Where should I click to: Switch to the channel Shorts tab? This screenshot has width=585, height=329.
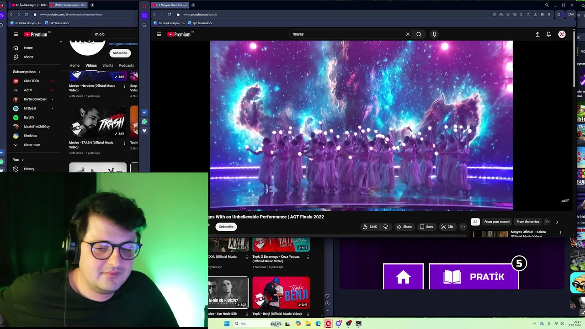point(108,65)
